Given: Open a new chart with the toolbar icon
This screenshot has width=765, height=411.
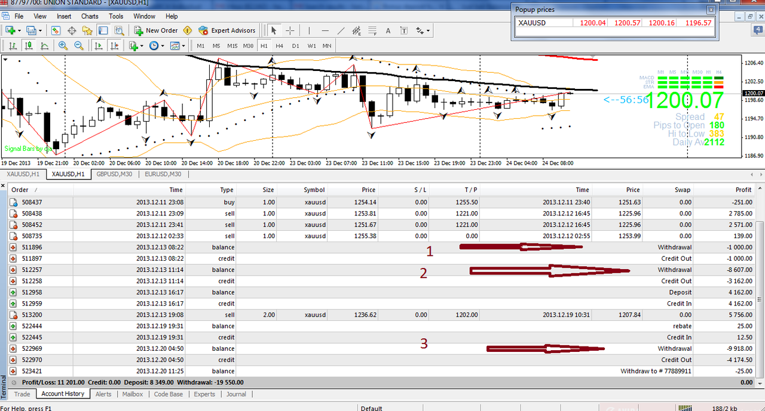Looking at the screenshot, I should click(10, 30).
